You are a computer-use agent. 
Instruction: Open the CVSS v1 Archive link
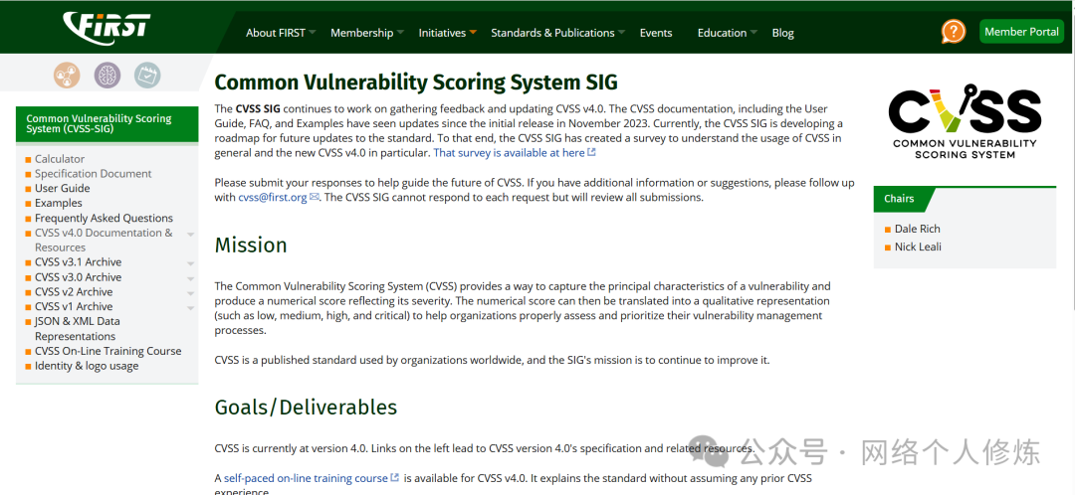(x=74, y=307)
